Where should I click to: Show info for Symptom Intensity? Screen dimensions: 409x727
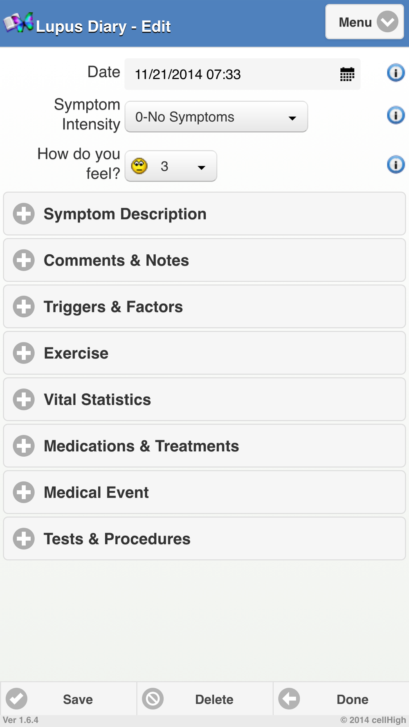pos(396,115)
